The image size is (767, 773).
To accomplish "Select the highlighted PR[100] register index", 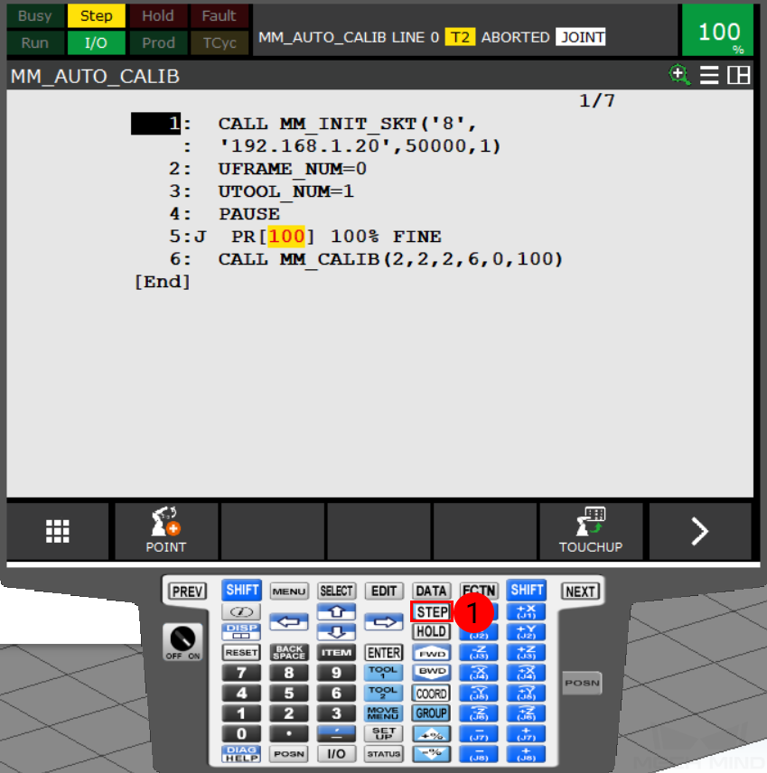I will click(286, 236).
